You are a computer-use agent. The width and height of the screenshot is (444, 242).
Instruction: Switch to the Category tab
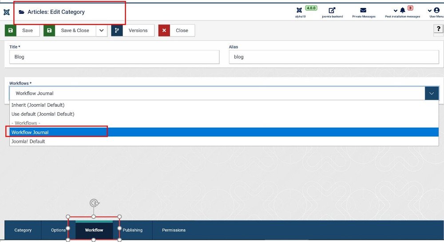(x=23, y=230)
